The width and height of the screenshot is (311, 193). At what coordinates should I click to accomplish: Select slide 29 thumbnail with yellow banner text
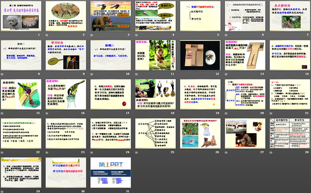click(21, 173)
